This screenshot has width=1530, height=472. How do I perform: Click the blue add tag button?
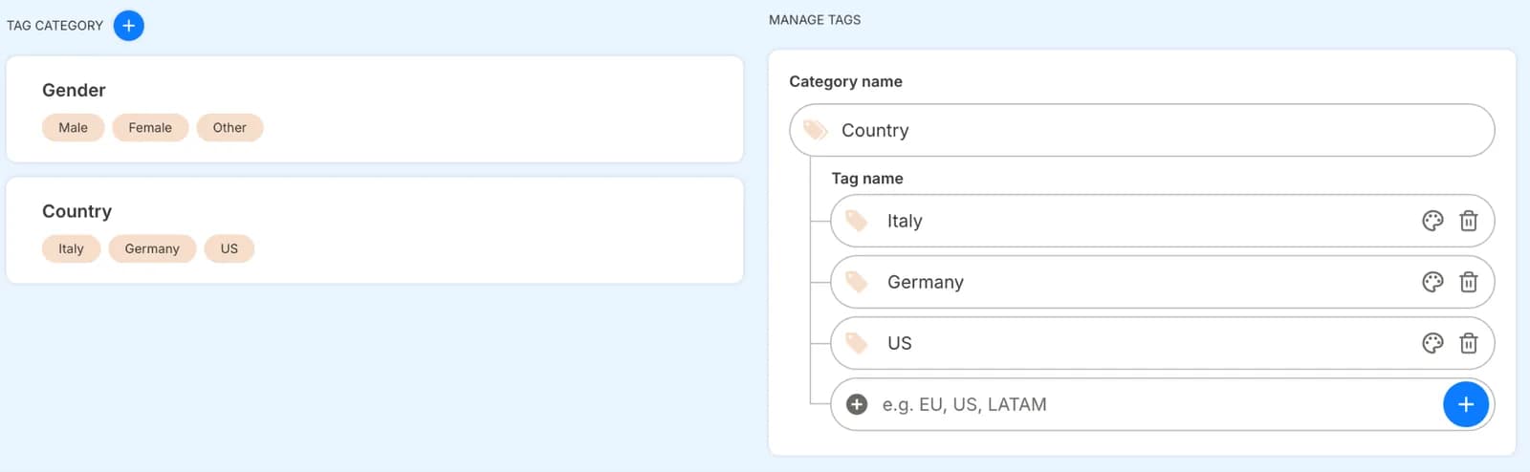1466,404
